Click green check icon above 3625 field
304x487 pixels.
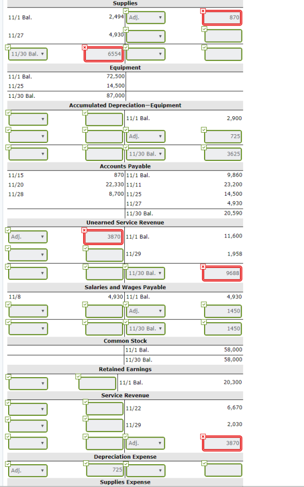coord(204,147)
